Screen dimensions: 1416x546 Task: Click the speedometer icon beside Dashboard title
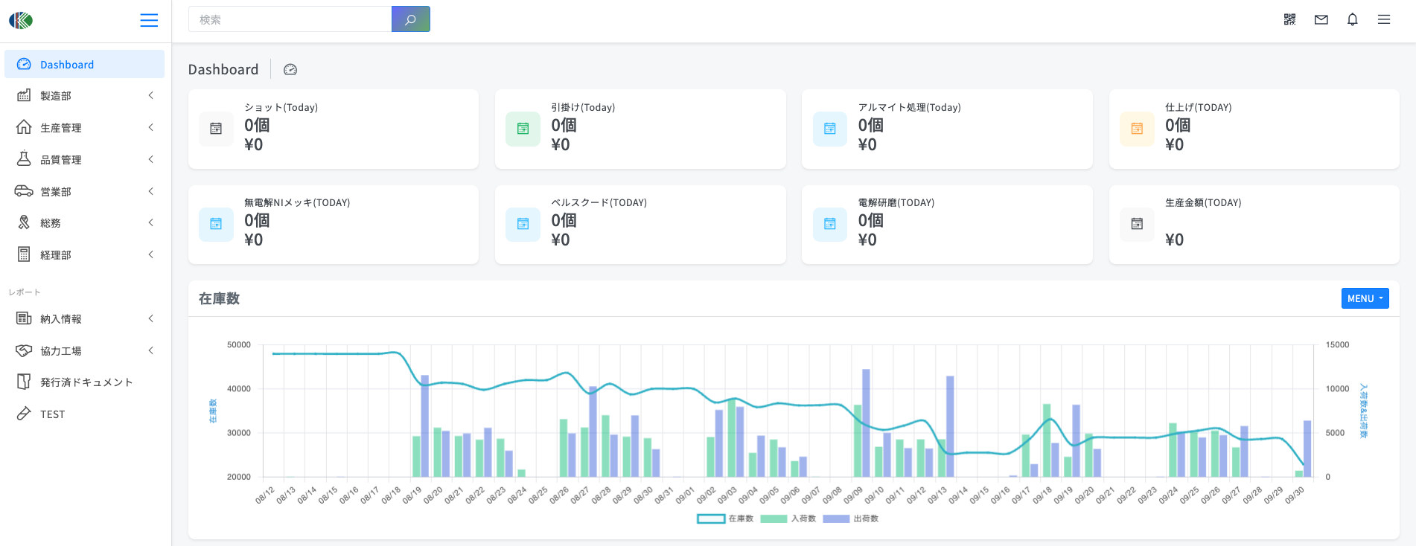[290, 70]
